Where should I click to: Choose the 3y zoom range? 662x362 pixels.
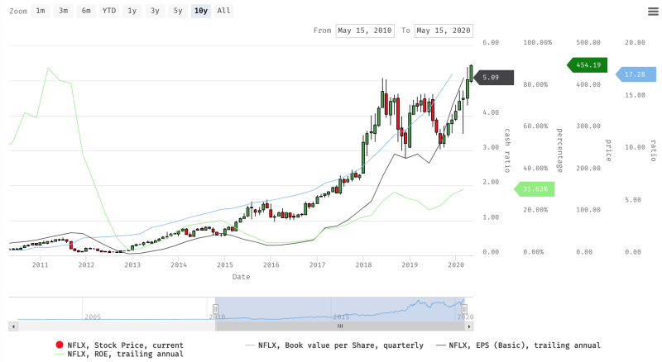pos(155,11)
